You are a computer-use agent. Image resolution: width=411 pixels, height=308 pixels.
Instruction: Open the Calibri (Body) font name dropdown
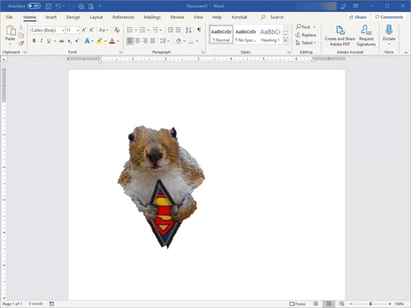63,30
